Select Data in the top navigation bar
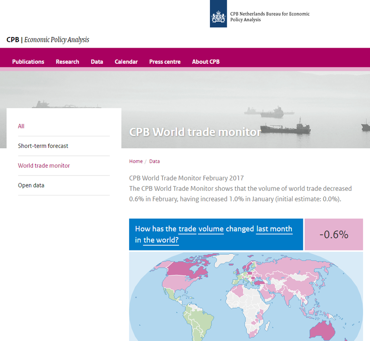Viewport: 370px width, 341px height. (x=97, y=62)
